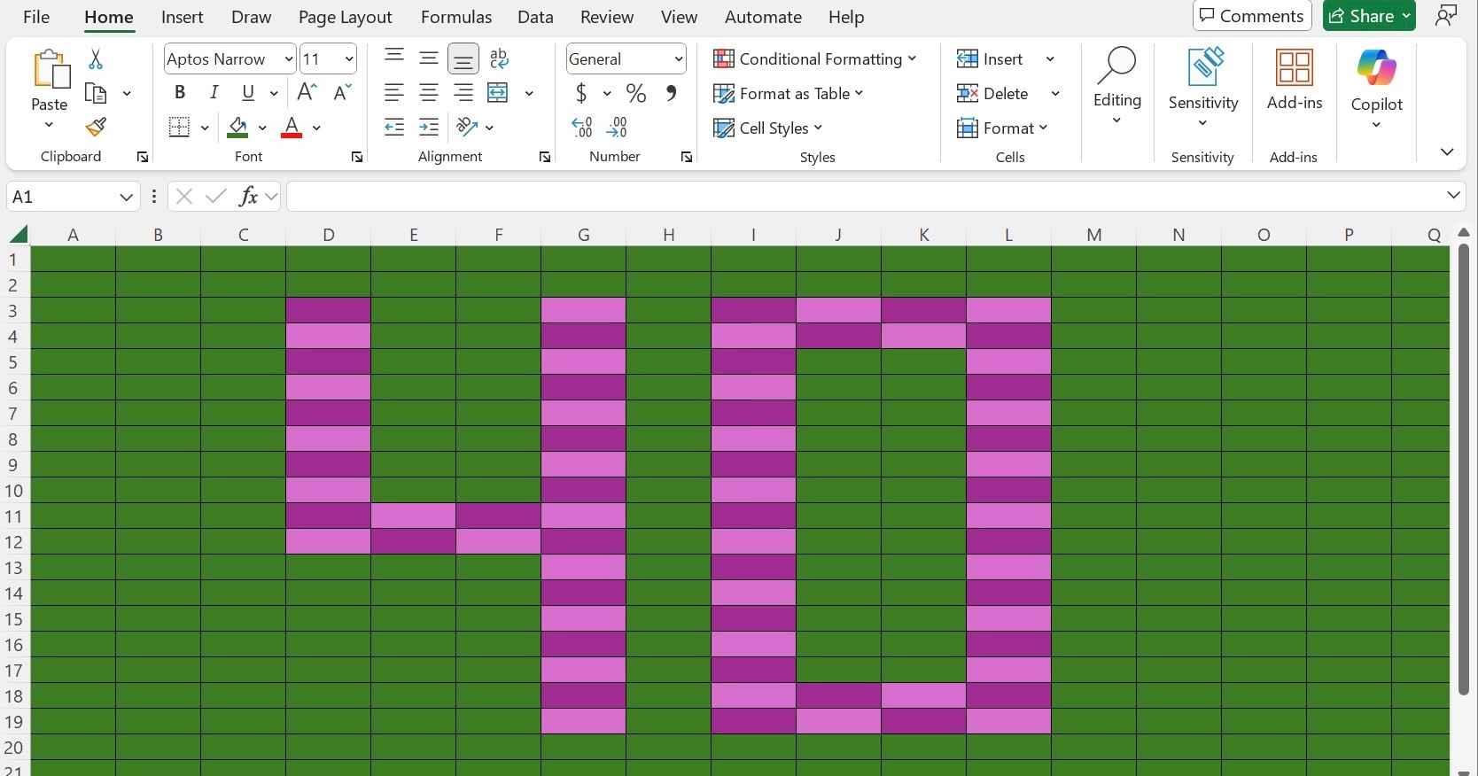Image resolution: width=1478 pixels, height=776 pixels.
Task: Open Paste options arrow
Action: (49, 125)
